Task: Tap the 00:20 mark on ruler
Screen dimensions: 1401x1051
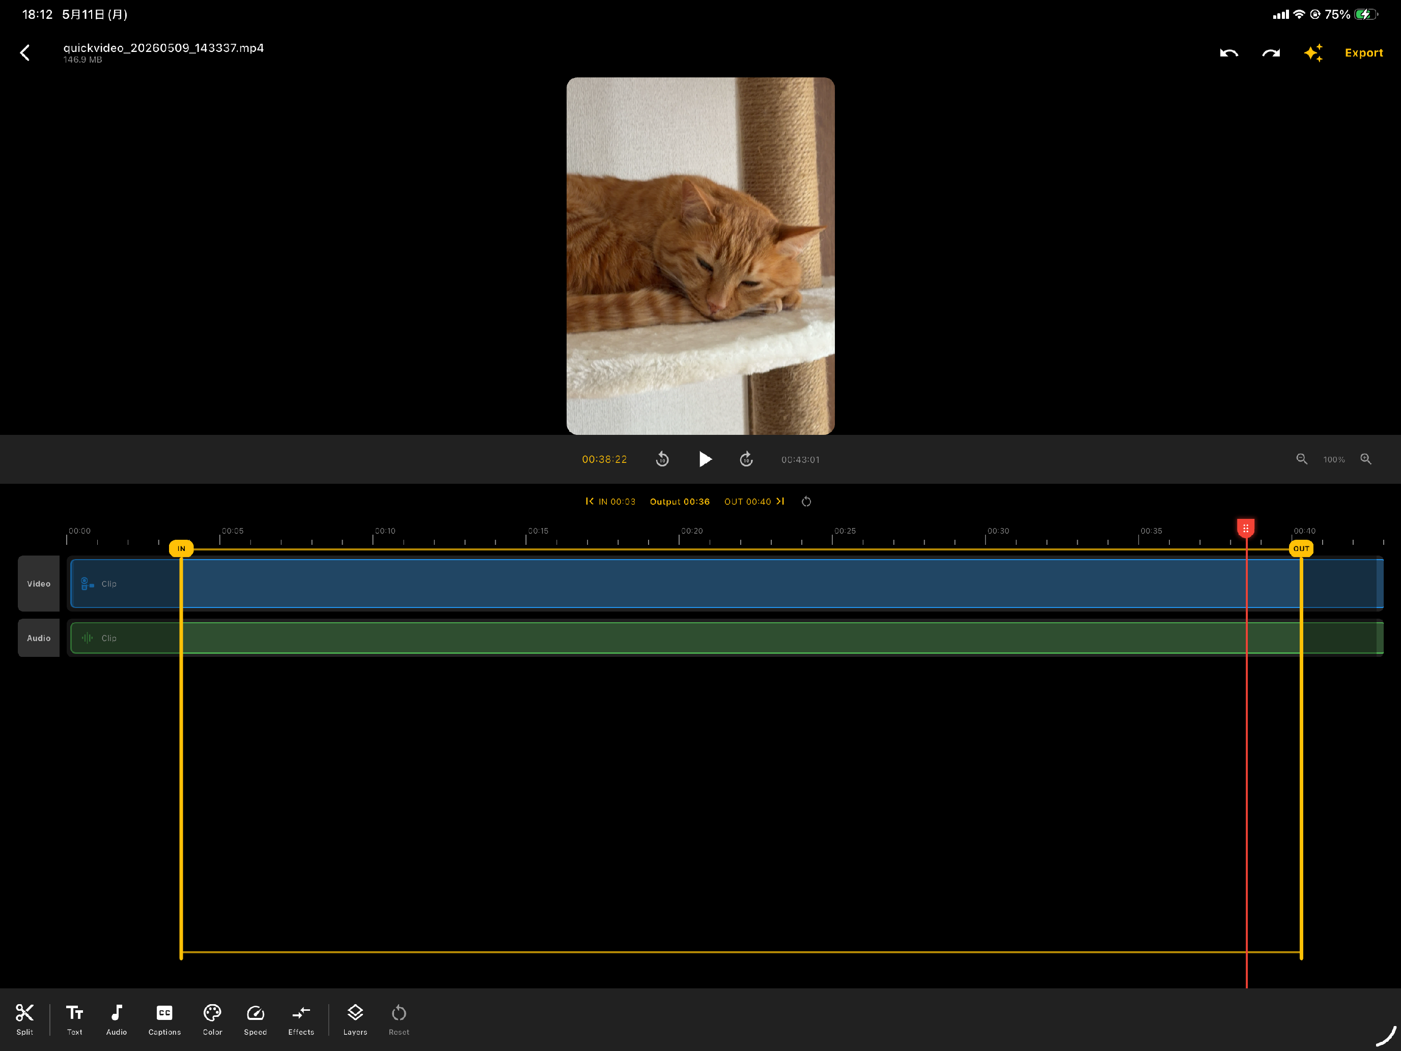Action: click(x=692, y=531)
